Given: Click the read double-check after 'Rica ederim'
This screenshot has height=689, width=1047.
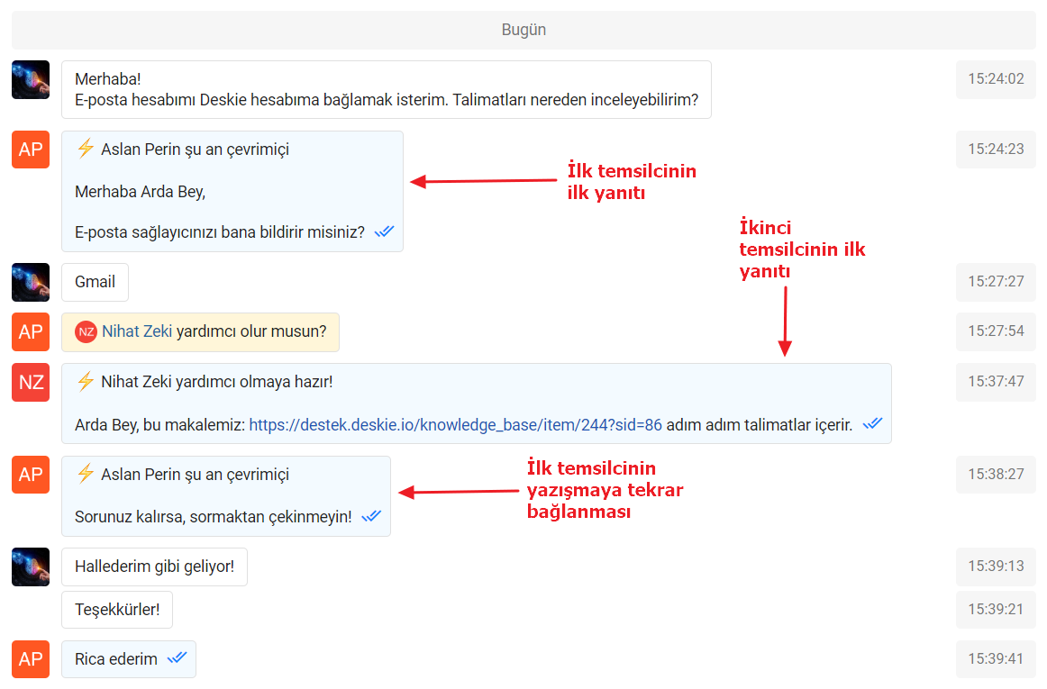Looking at the screenshot, I should click(x=177, y=657).
